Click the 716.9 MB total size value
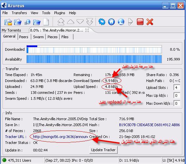The image size is (186, 164). coord(127,119)
